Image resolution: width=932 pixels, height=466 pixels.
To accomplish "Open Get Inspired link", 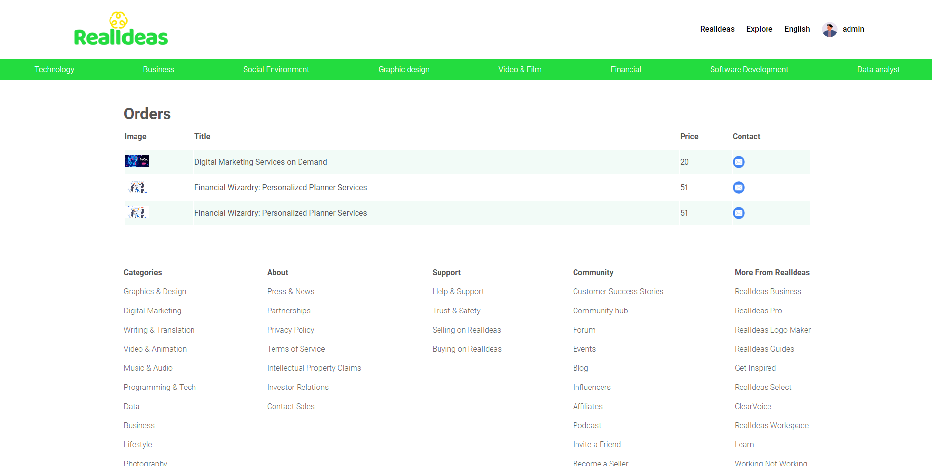I will [x=755, y=368].
